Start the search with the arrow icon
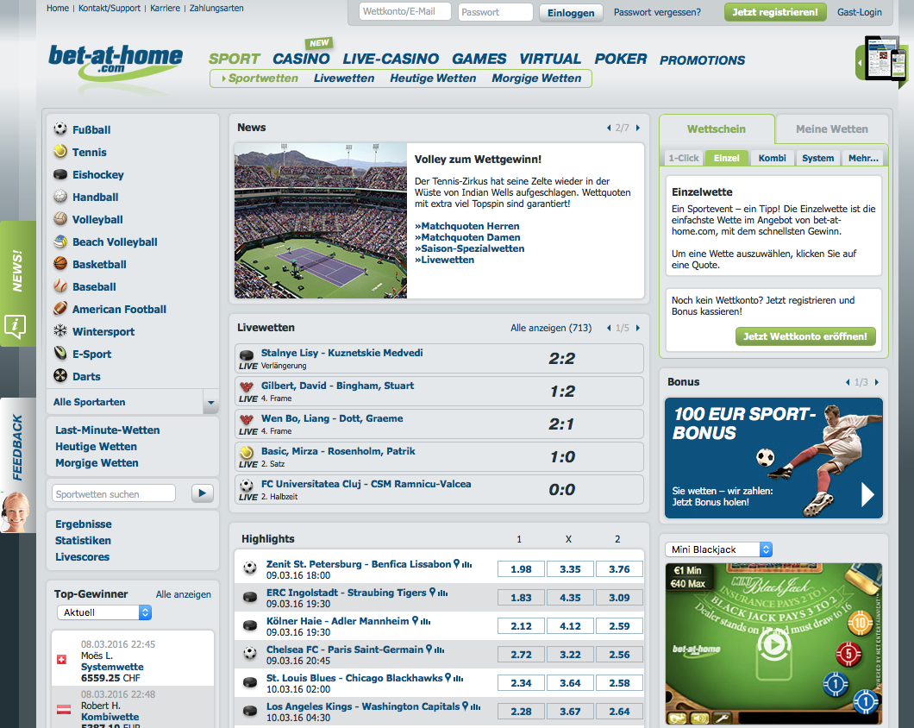 coord(202,493)
